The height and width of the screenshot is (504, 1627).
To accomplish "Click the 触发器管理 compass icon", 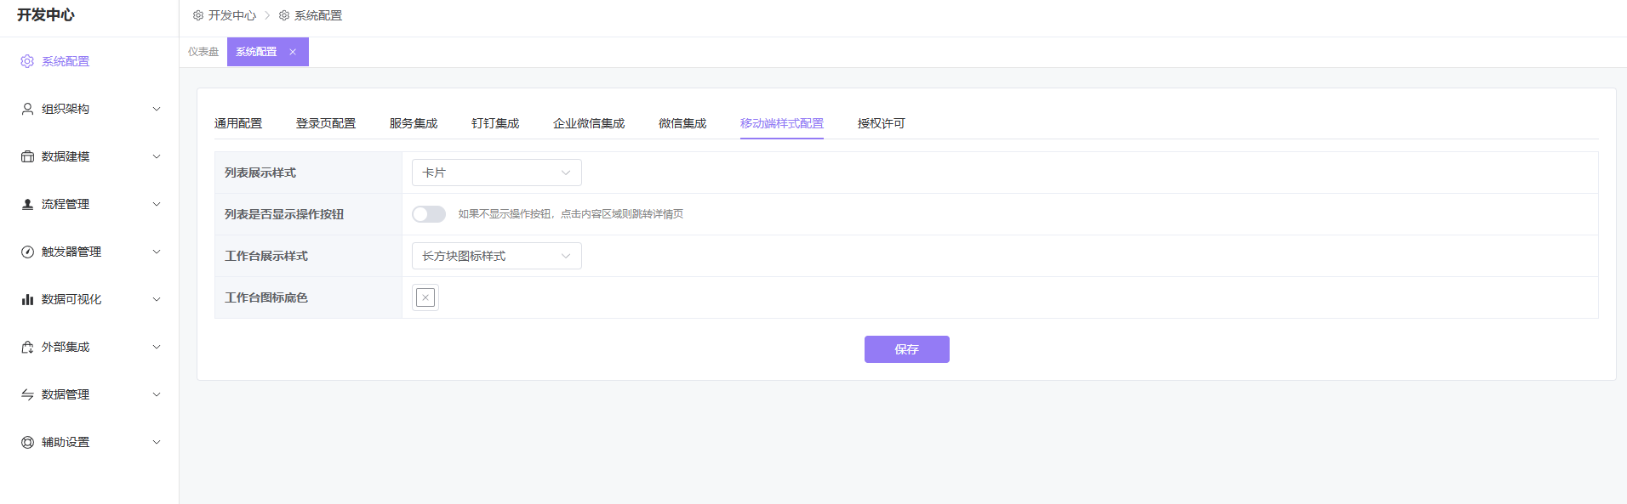I will 27,252.
